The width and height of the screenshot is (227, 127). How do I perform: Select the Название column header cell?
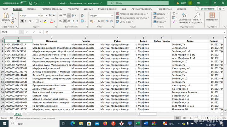click(x=51, y=41)
